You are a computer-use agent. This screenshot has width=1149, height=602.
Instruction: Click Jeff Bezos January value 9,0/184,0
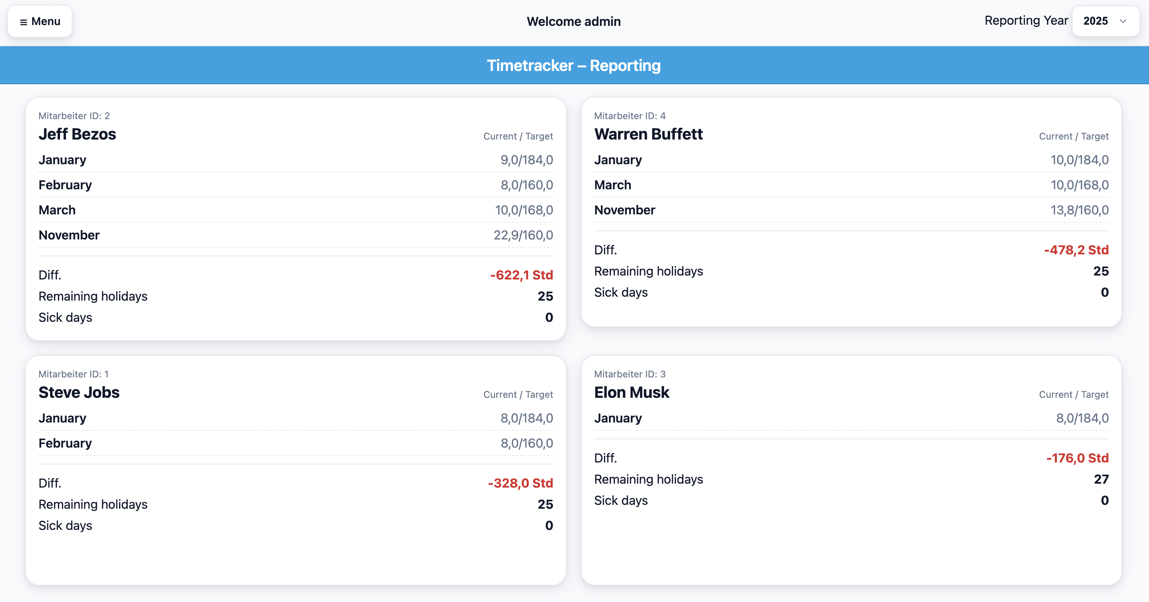[x=527, y=160]
